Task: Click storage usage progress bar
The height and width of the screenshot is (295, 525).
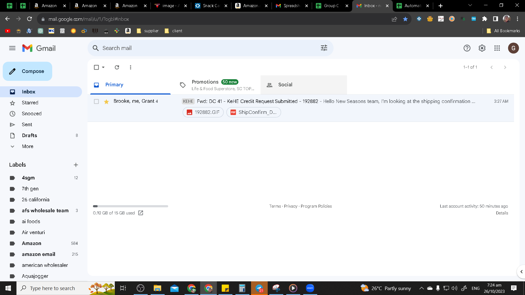Action: tap(130, 206)
